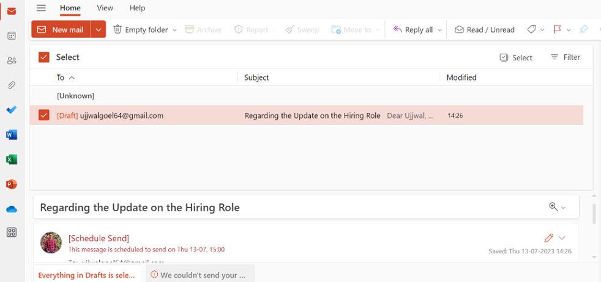Click the New mail button
The width and height of the screenshot is (601, 282).
[x=61, y=29]
